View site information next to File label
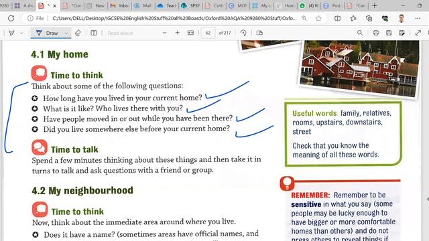 pyautogui.click(x=30, y=18)
